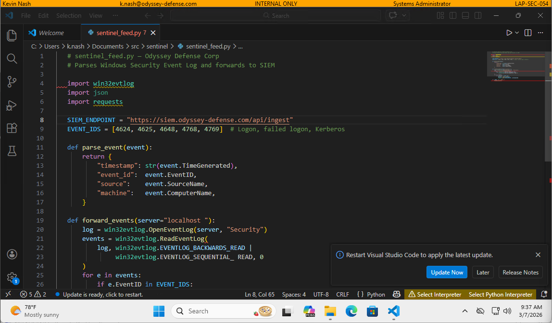
Task: Open the editor More Actions menu
Action: pyautogui.click(x=540, y=32)
